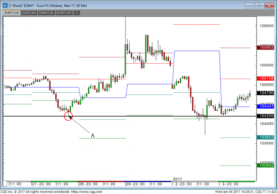Screen dimensions: 277x194
Task: Add a new chart tab with plus
Action: pos(77,13)
